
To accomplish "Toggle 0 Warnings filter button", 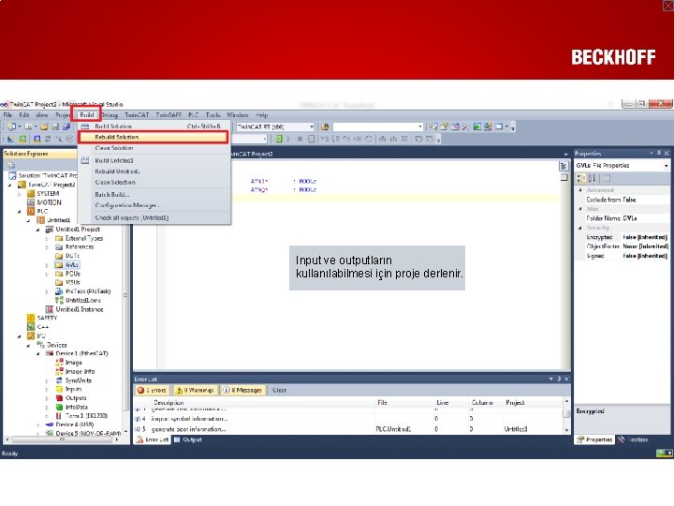I will tap(195, 390).
